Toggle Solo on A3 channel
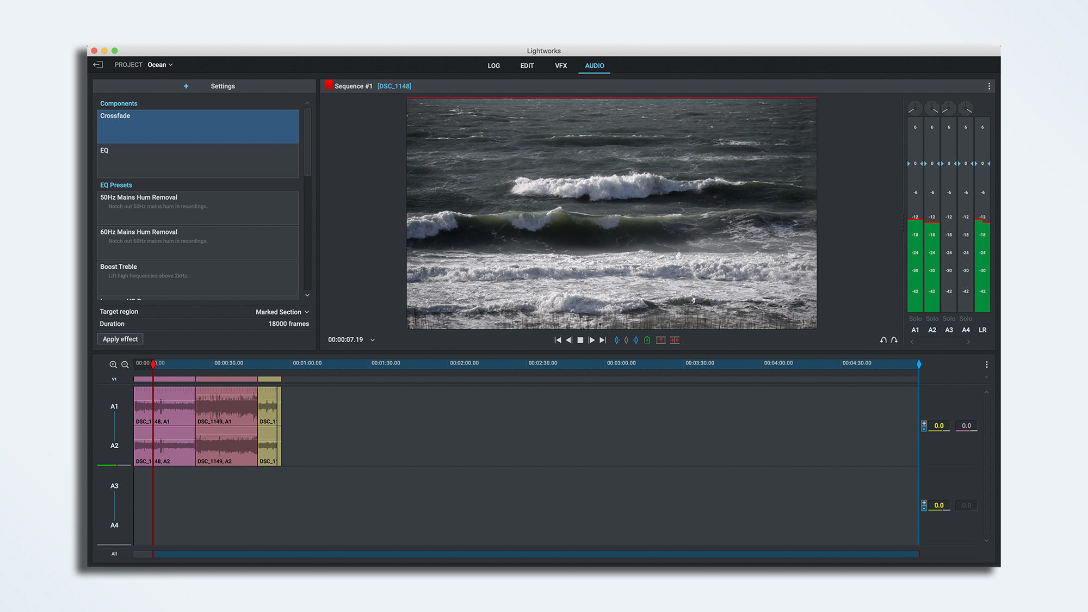The width and height of the screenshot is (1088, 612). click(x=949, y=318)
